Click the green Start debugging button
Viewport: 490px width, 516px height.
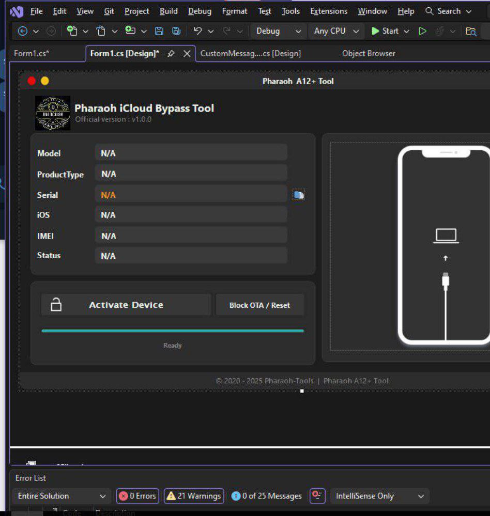coord(385,32)
